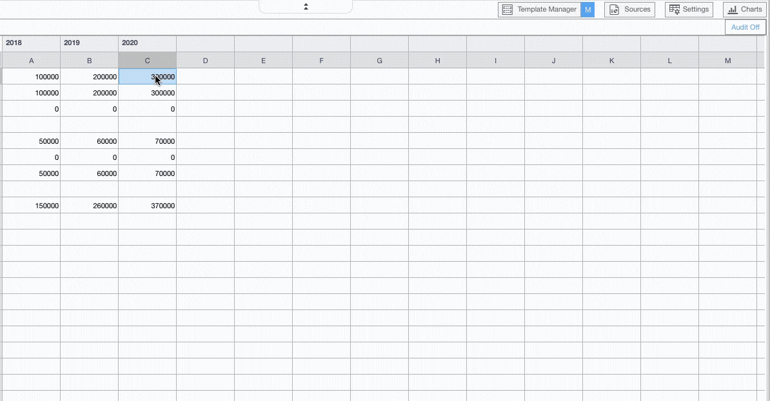This screenshot has width=770, height=401.
Task: Select column L header
Action: [x=669, y=61]
